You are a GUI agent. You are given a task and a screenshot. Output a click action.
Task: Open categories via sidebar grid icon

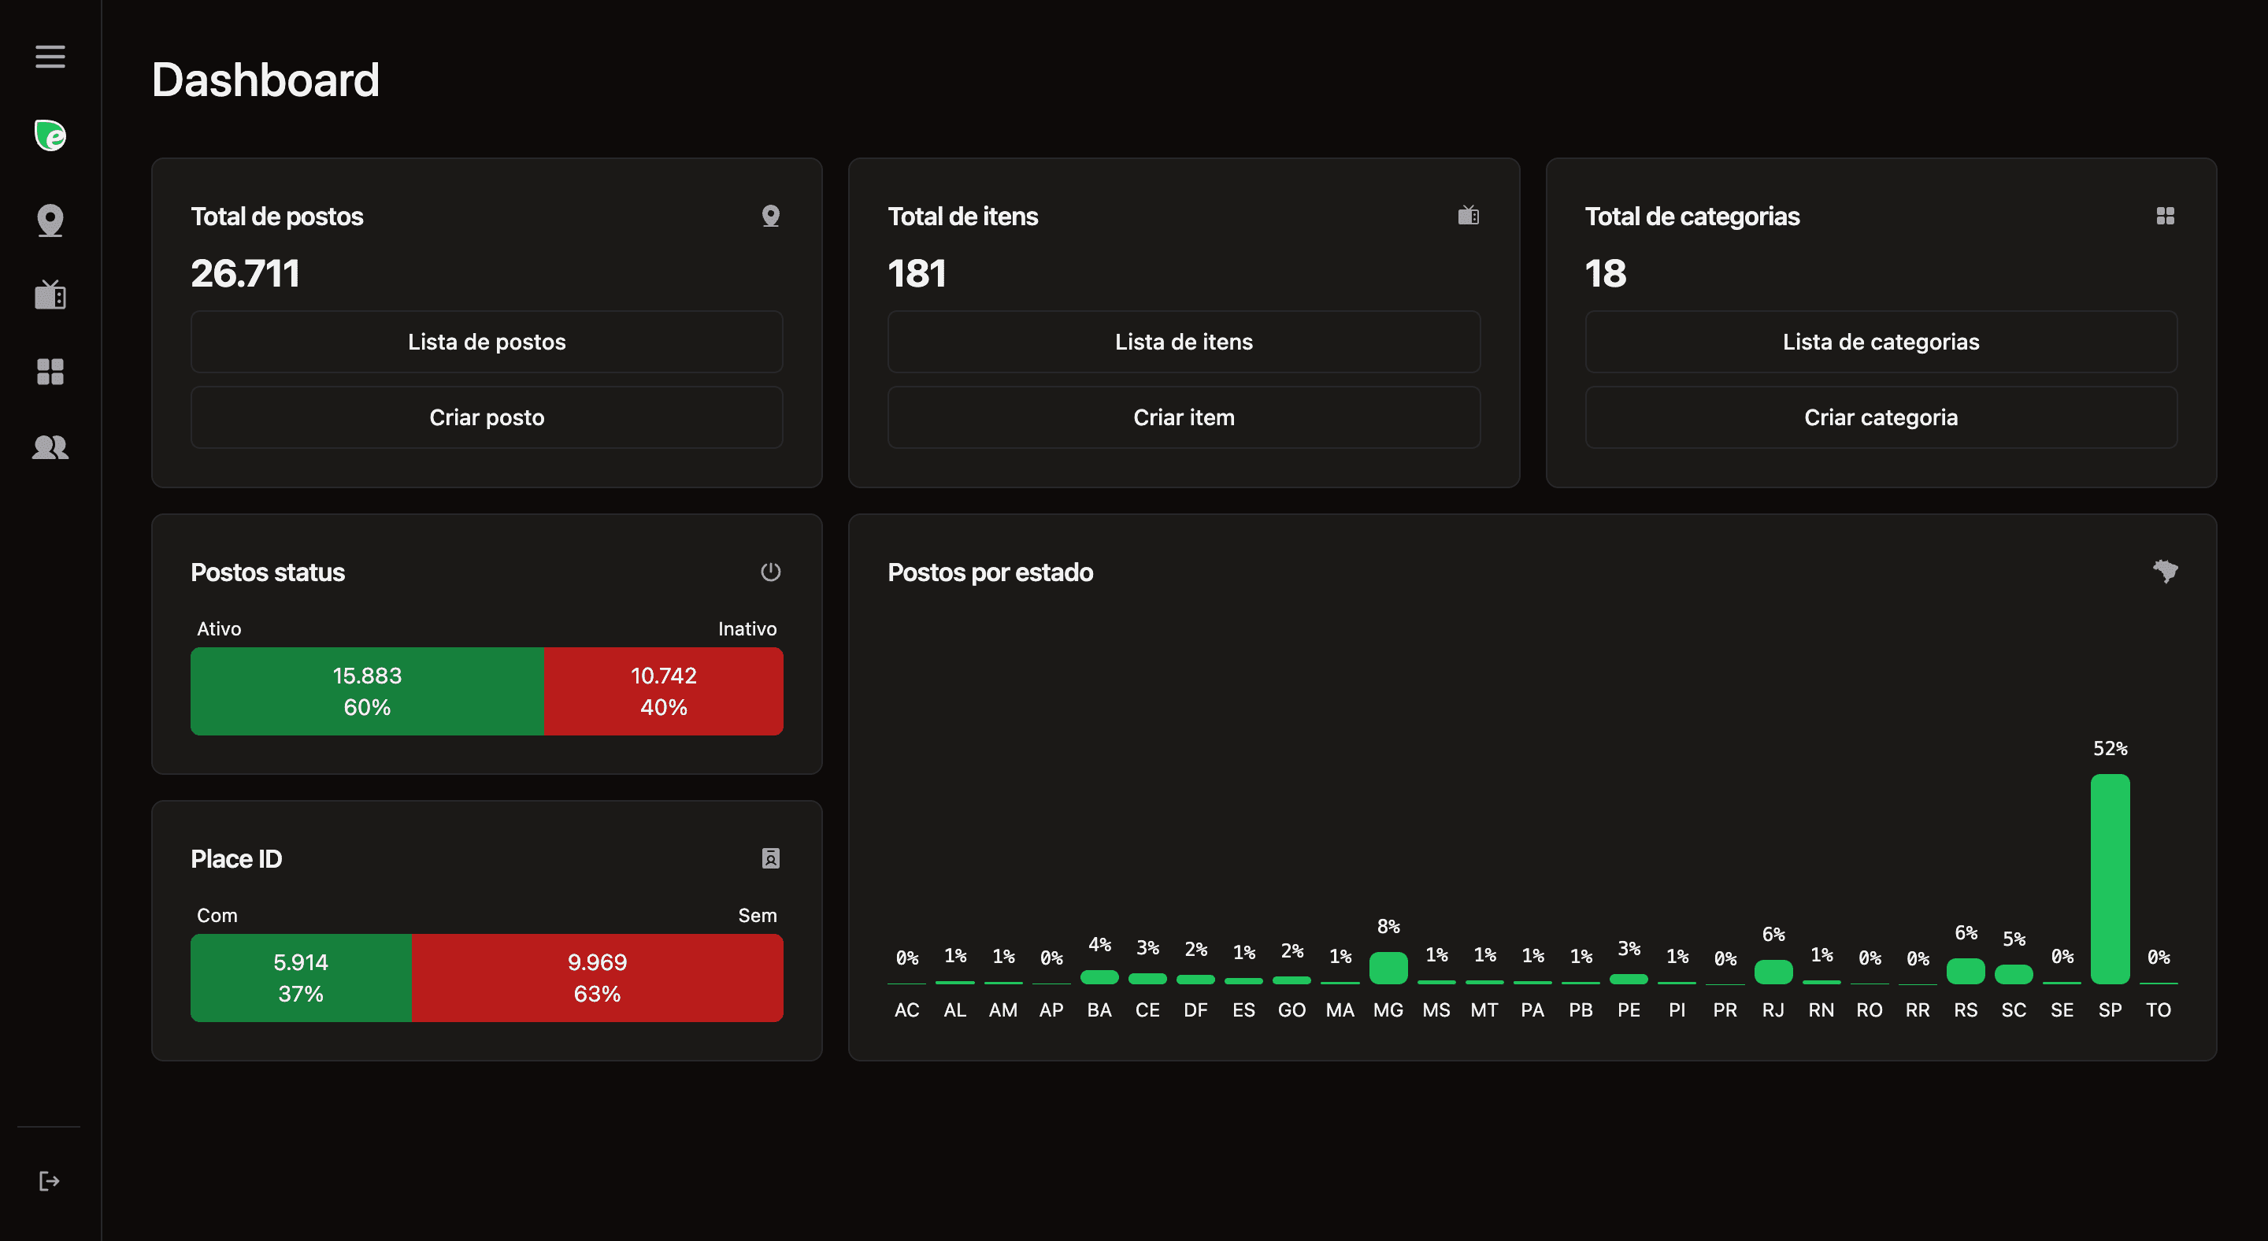coord(50,372)
